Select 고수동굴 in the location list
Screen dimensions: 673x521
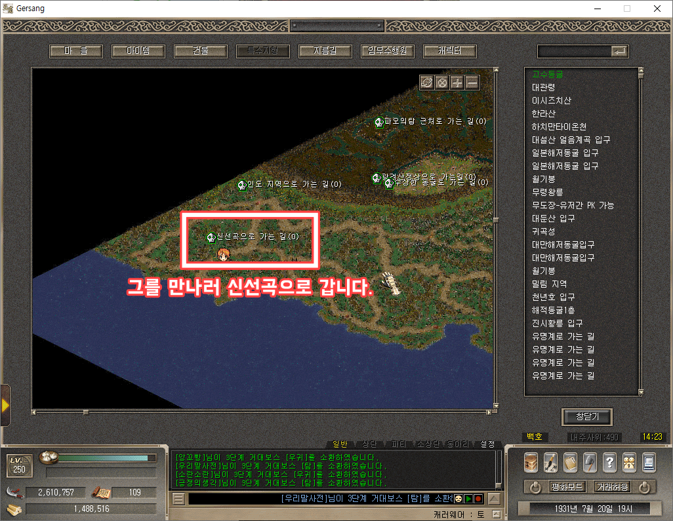point(547,75)
